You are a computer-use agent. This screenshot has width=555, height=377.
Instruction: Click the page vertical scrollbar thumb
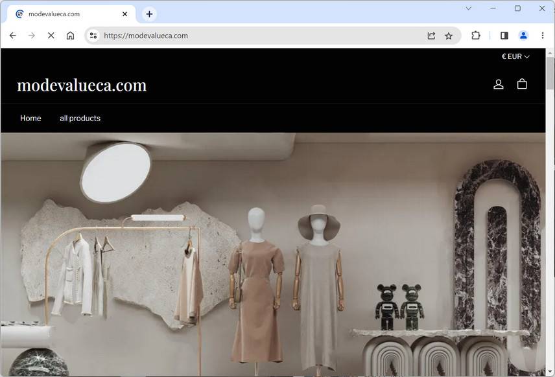[x=550, y=73]
